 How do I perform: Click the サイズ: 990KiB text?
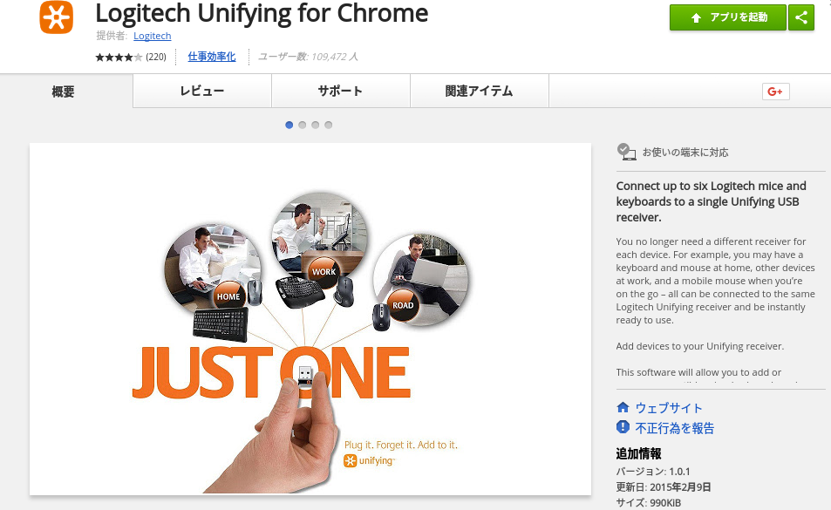(x=648, y=502)
